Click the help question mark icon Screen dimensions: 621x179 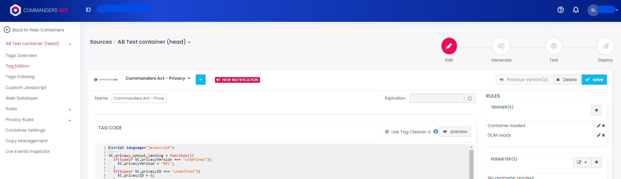pyautogui.click(x=560, y=10)
